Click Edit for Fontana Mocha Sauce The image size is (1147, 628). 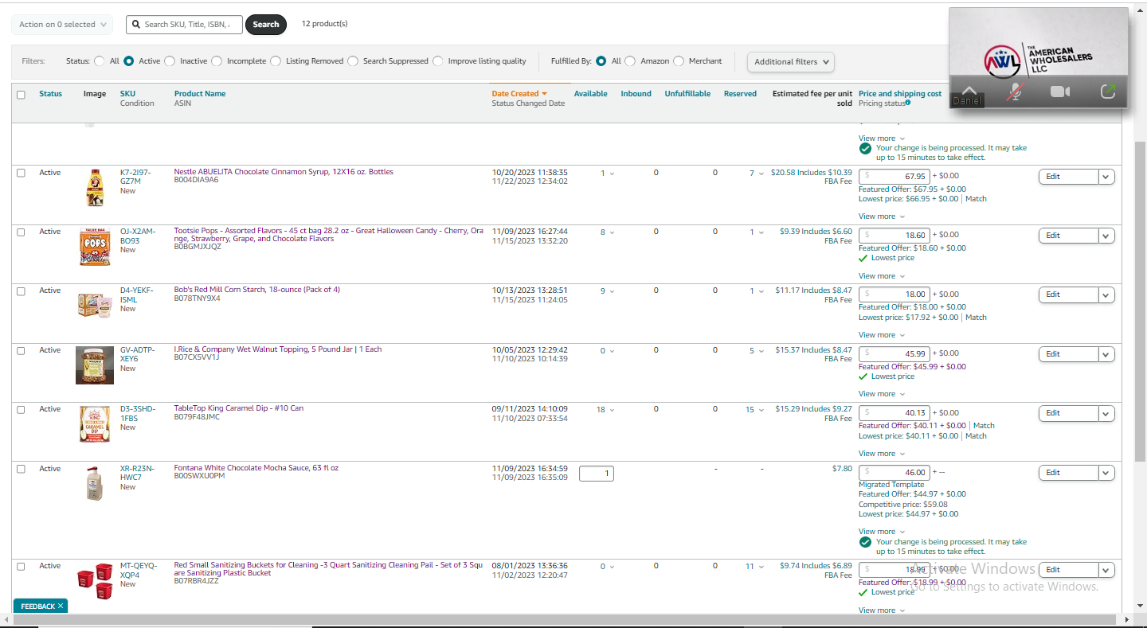pyautogui.click(x=1068, y=473)
